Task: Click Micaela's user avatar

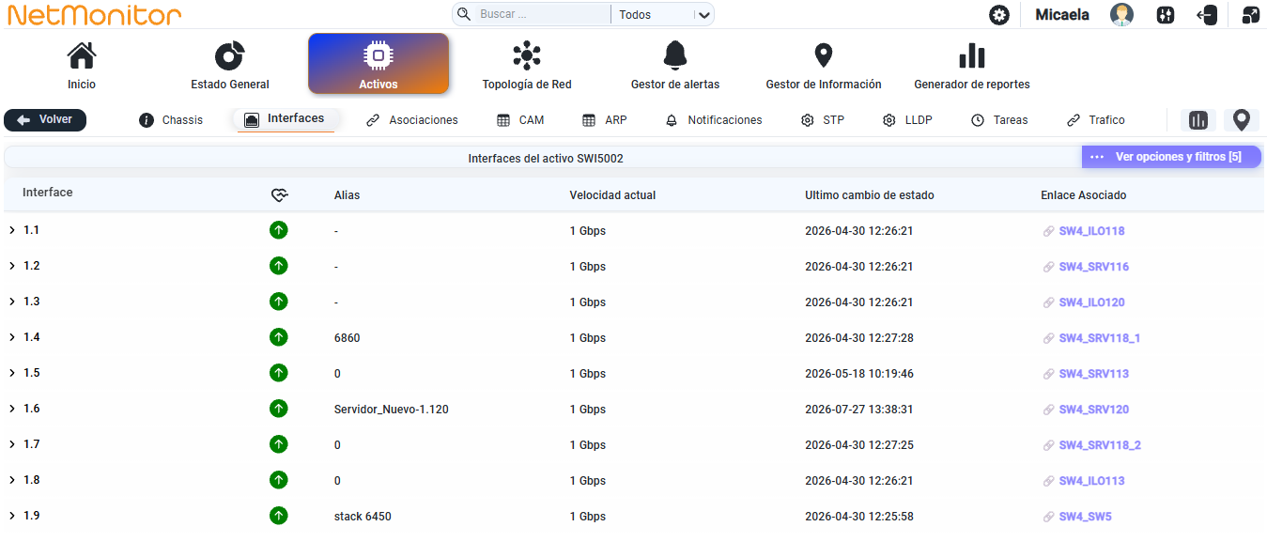Action: [1121, 15]
